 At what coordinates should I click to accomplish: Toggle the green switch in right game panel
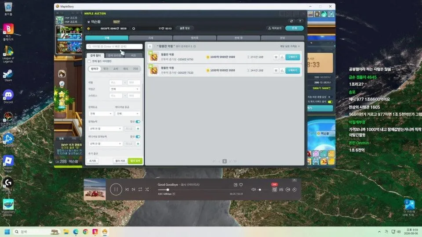pos(330,102)
